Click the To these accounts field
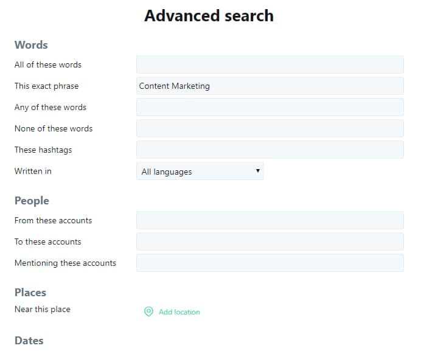Image resolution: width=421 pixels, height=351 pixels. (270, 242)
